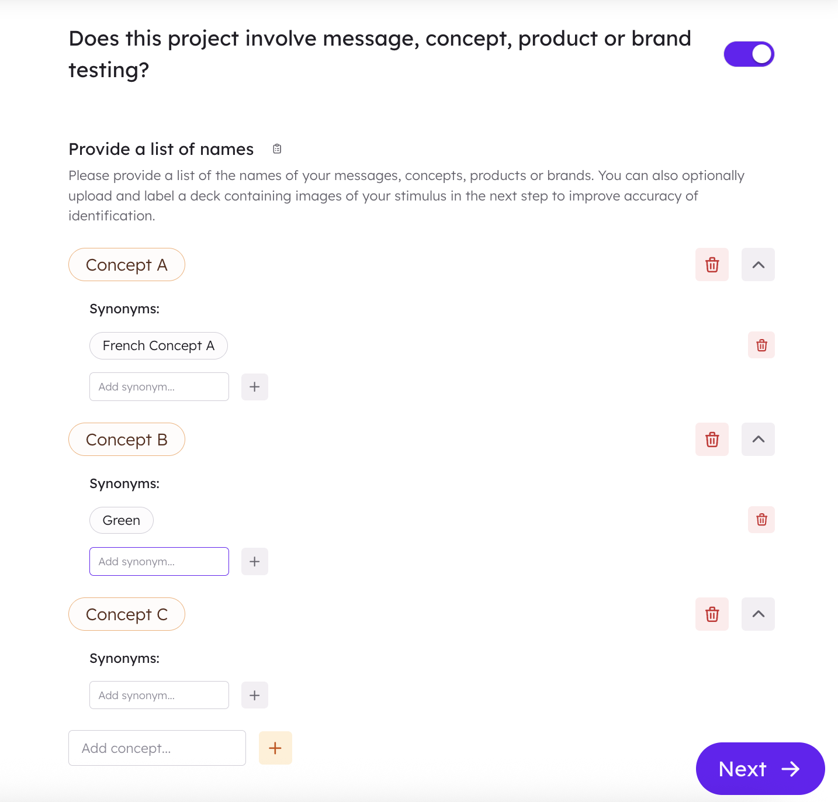Select the Concept C chip
838x802 pixels.
pos(127,614)
